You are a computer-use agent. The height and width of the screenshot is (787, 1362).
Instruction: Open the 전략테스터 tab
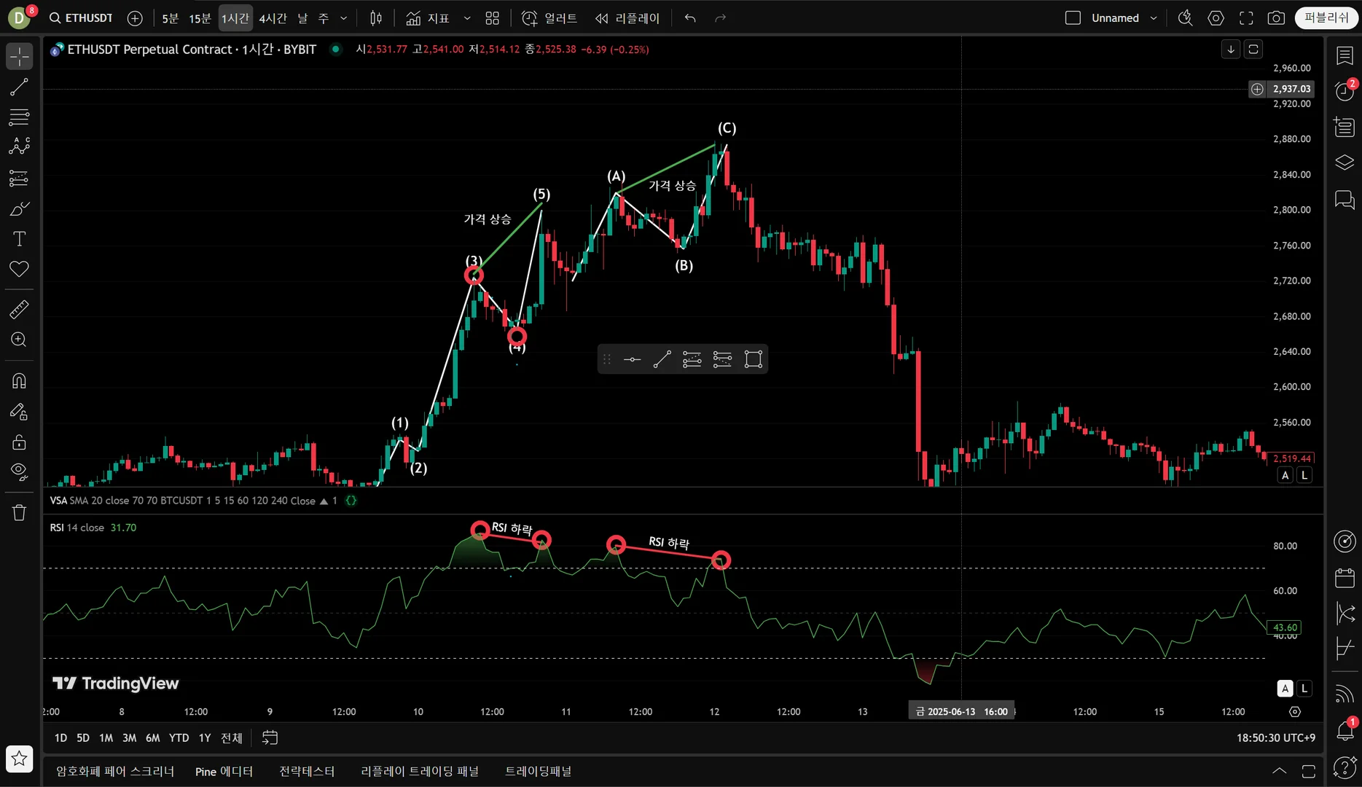pyautogui.click(x=307, y=772)
